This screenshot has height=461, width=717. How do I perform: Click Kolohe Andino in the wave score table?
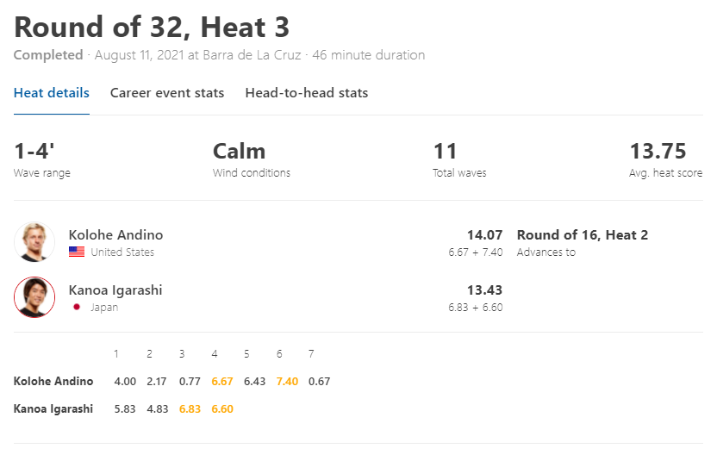[53, 382]
